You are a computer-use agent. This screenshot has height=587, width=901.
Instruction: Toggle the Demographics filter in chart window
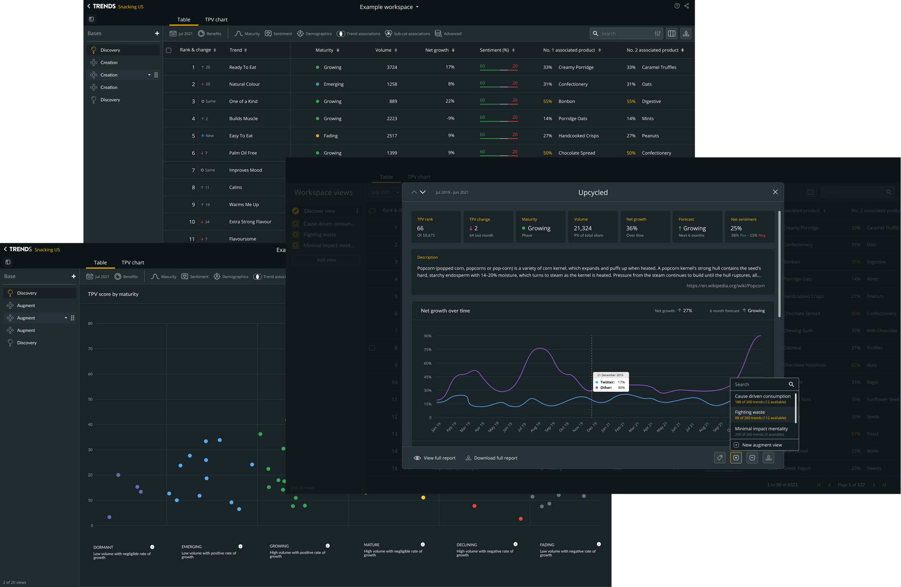pos(231,277)
